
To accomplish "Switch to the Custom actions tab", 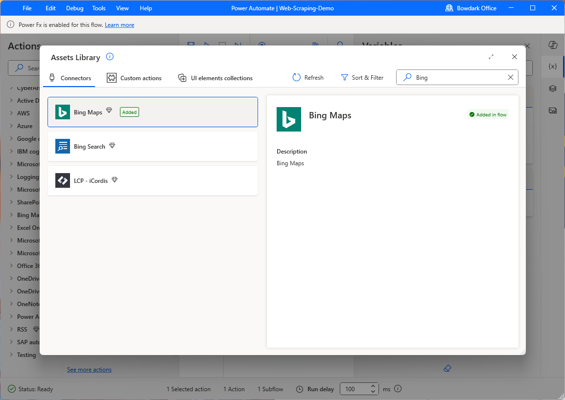I will [x=134, y=78].
